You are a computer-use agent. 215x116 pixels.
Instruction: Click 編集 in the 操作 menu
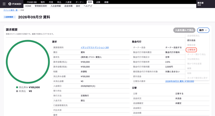click(189, 68)
